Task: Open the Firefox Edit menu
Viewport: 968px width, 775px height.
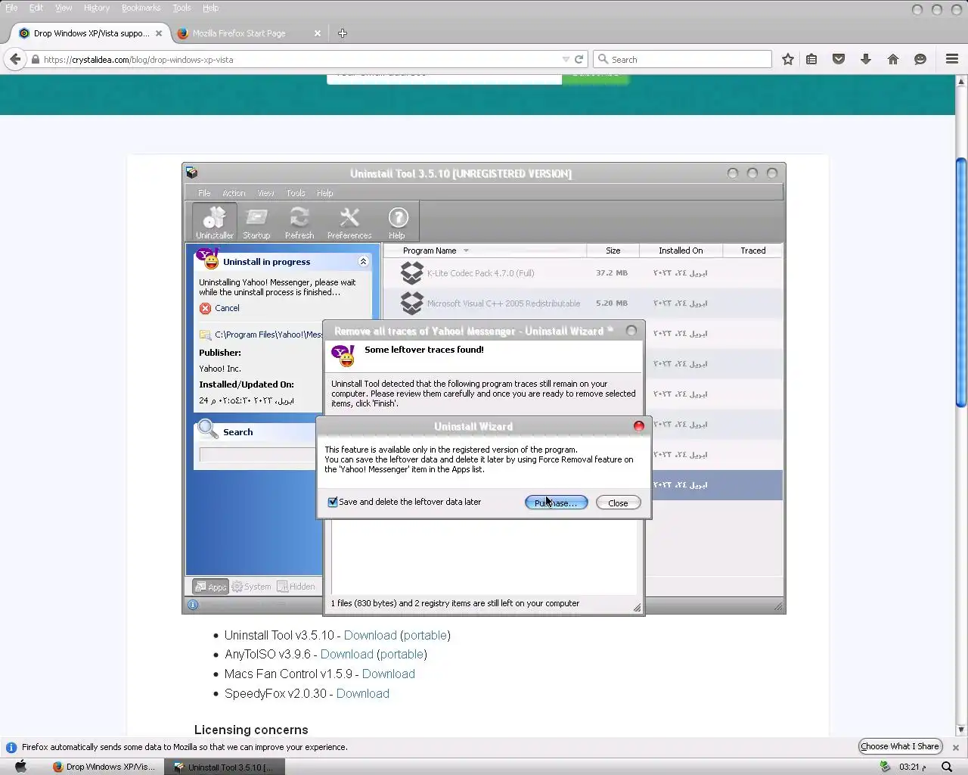Action: 36,8
